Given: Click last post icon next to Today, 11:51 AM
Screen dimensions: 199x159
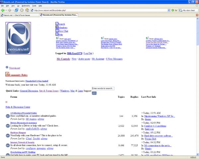Looking at the screenshot, I should click(142, 113).
